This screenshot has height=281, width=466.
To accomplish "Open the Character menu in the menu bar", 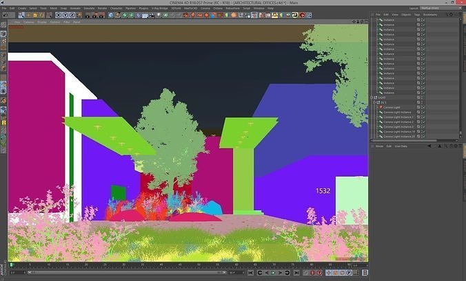I will 116,8.
